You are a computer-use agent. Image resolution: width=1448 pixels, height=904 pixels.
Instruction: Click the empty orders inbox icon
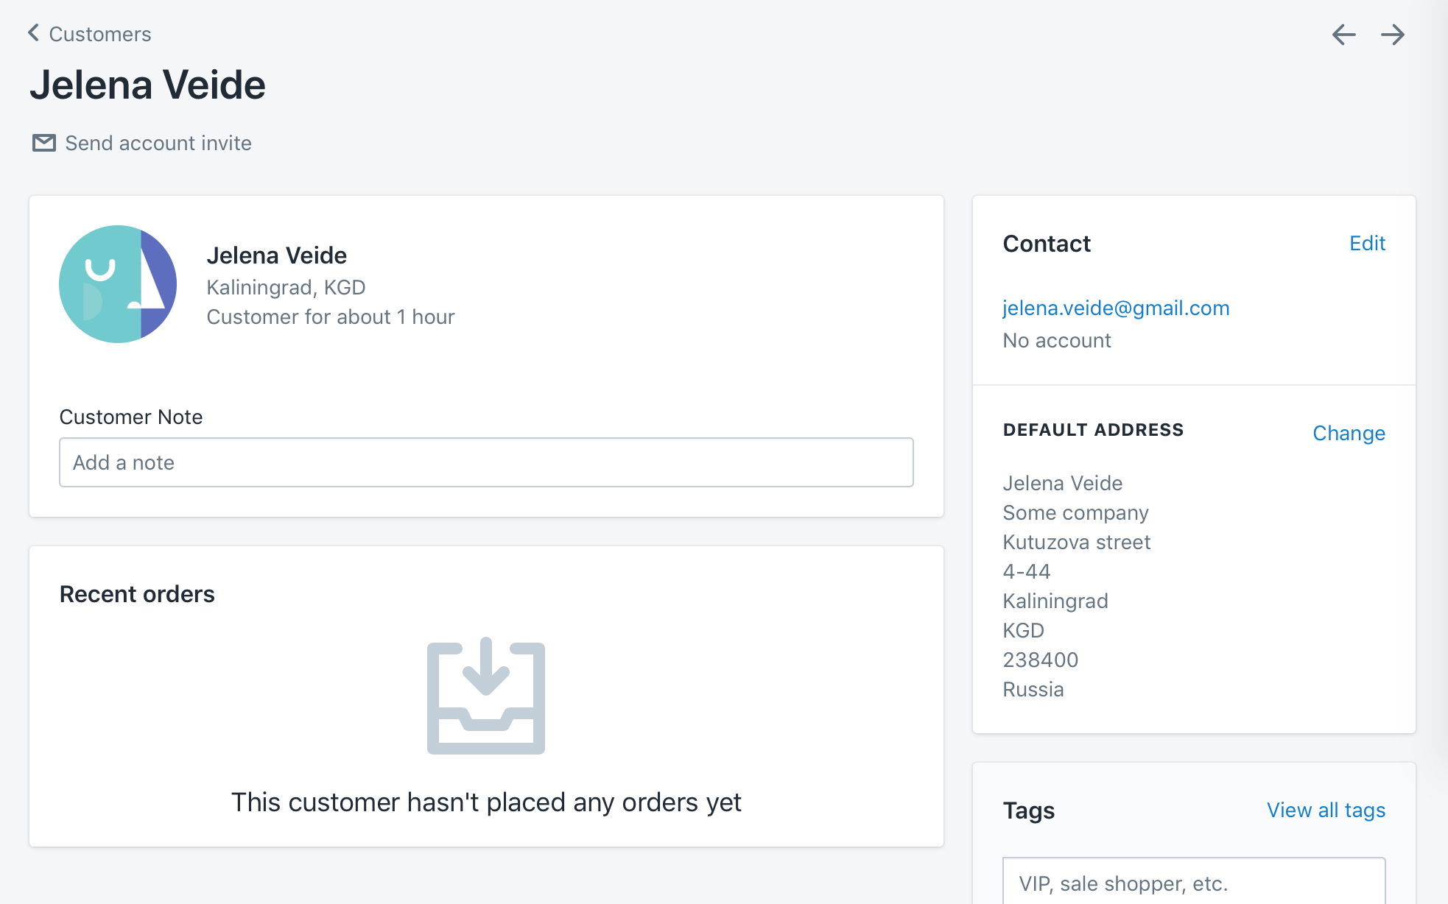click(486, 696)
